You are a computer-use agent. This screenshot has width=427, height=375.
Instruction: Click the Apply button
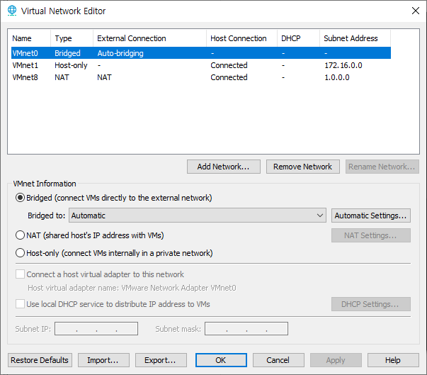coord(336,360)
